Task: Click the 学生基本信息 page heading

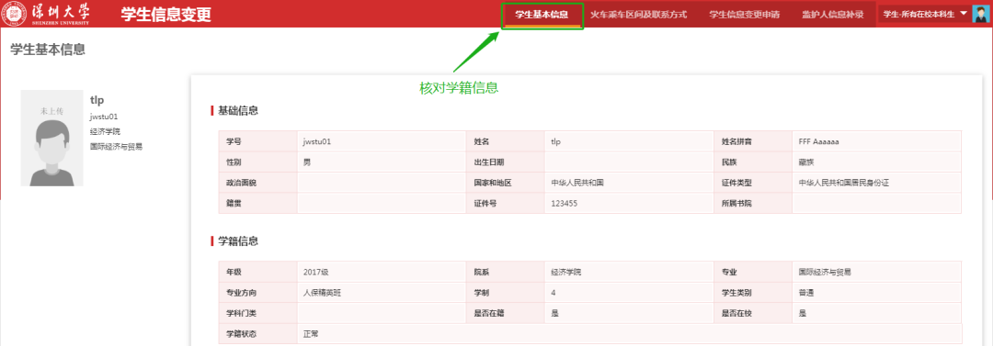Action: click(x=48, y=50)
